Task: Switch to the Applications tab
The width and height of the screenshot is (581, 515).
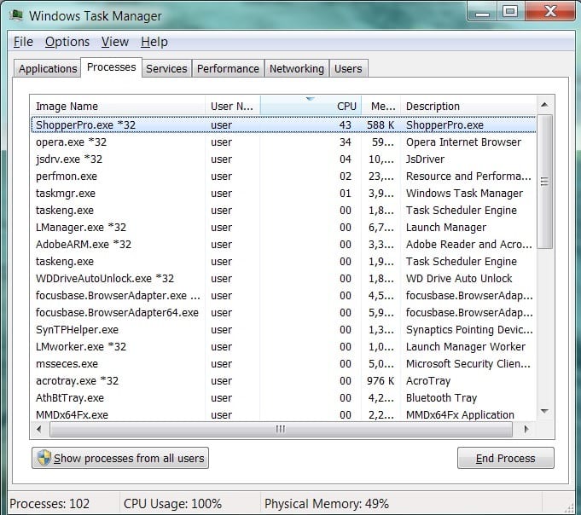Action: pyautogui.click(x=48, y=68)
